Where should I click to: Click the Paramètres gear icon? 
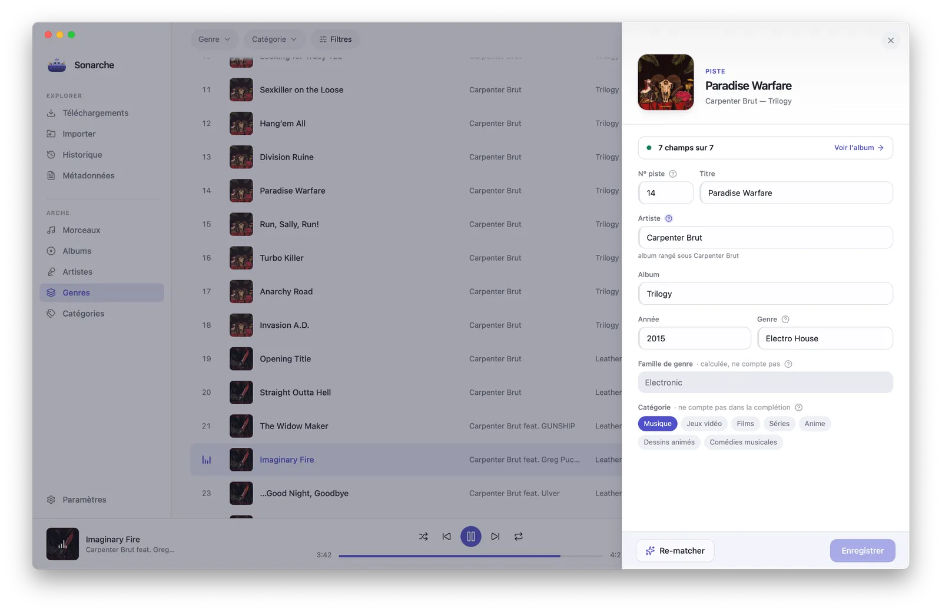[x=51, y=500]
